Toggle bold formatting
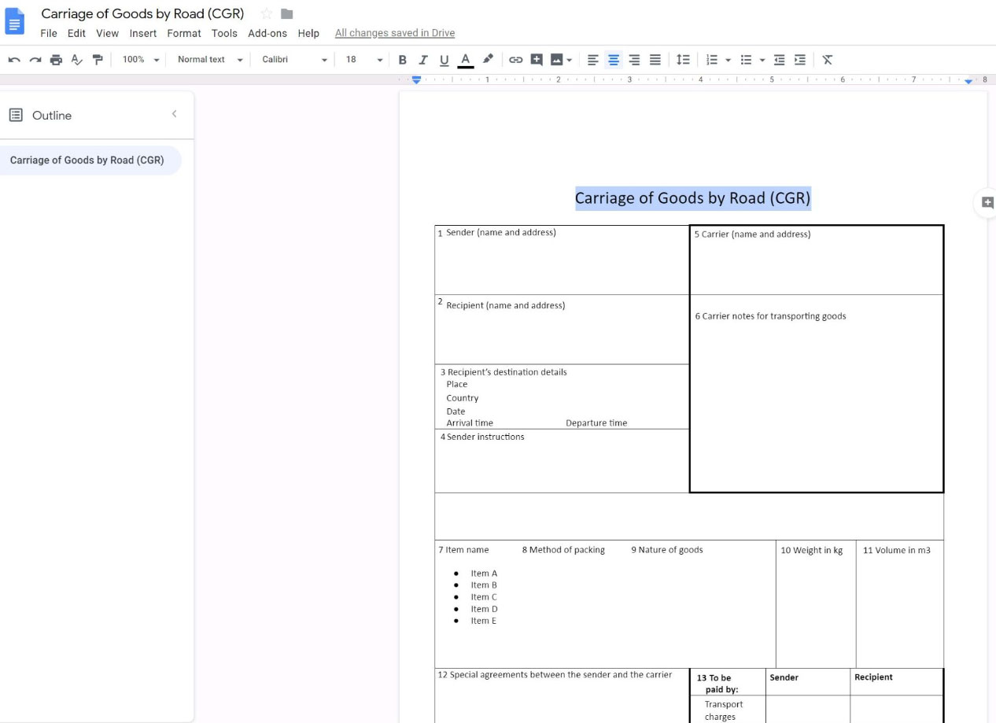The width and height of the screenshot is (996, 723). pyautogui.click(x=402, y=60)
